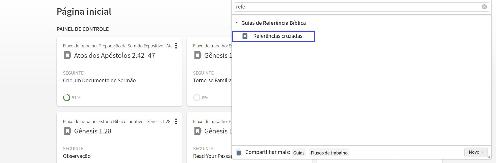Click the Referências cruzadas guide icon
This screenshot has width=496, height=163.
(245, 36)
